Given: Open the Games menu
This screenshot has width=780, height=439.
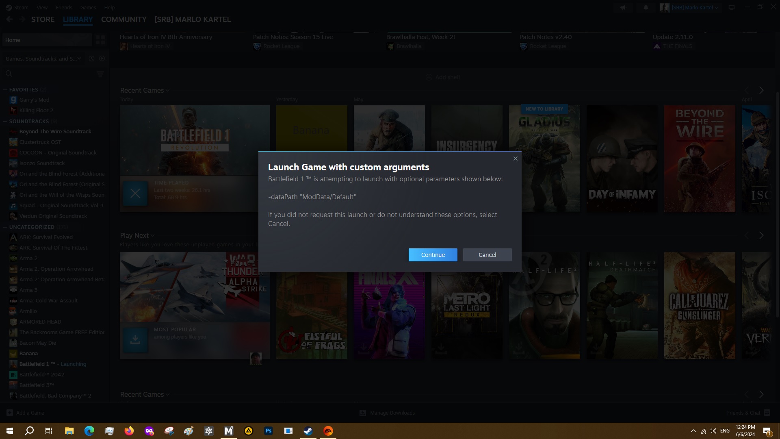Looking at the screenshot, I should point(88,7).
